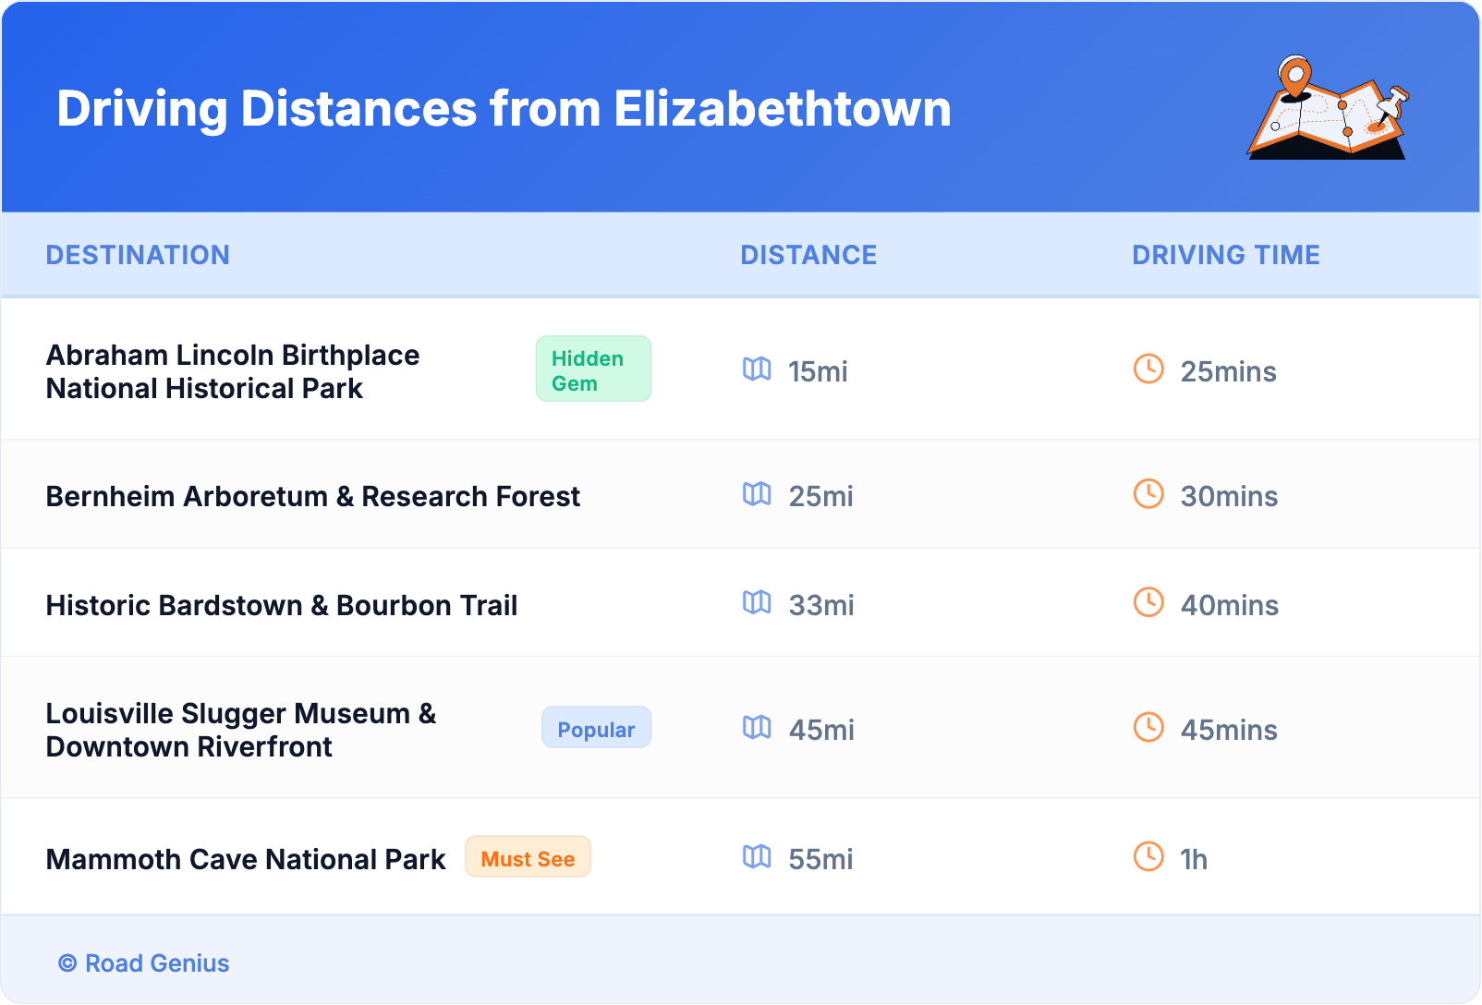The width and height of the screenshot is (1482, 1005).
Task: Click the Destination column header
Action: (x=138, y=255)
